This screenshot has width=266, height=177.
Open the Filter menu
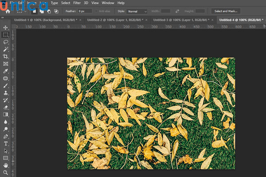pos(77,3)
